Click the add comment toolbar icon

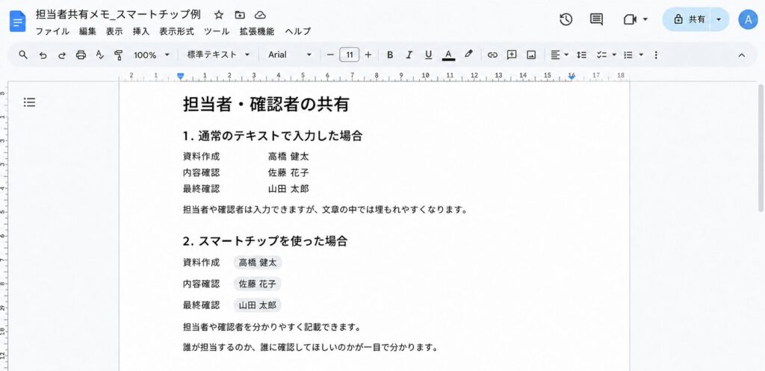pyautogui.click(x=512, y=55)
